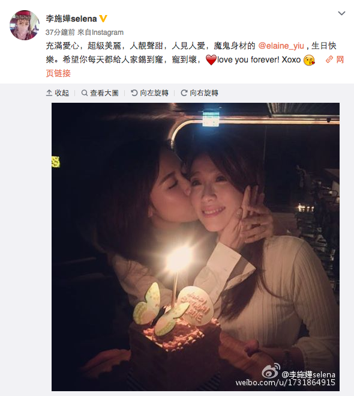Click the paperclip link icon

329,59
